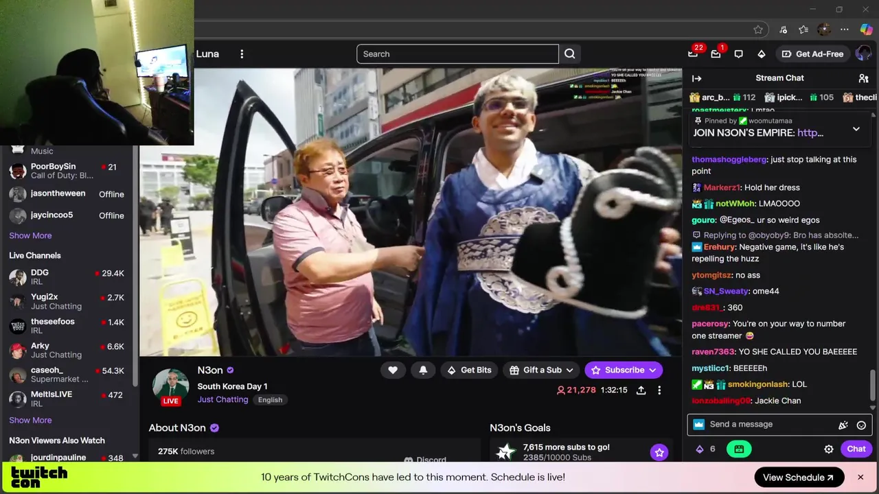The height and width of the screenshot is (494, 879).
Task: Click the Get Ad-Free button
Action: pyautogui.click(x=812, y=54)
